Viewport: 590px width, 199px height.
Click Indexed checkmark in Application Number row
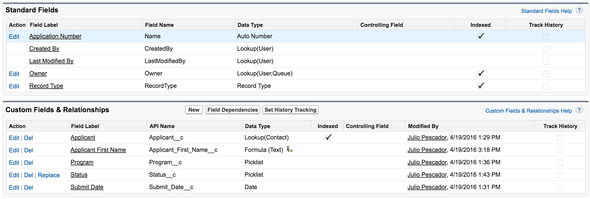tap(481, 36)
